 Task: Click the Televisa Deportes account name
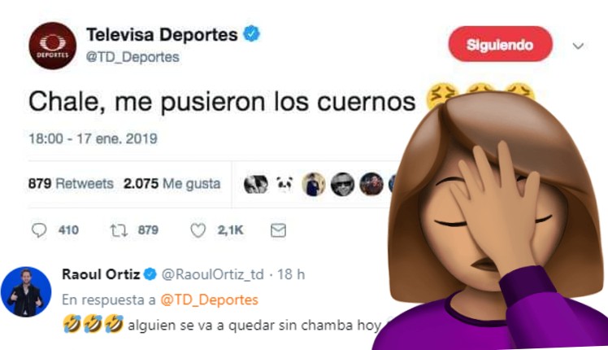(x=162, y=34)
